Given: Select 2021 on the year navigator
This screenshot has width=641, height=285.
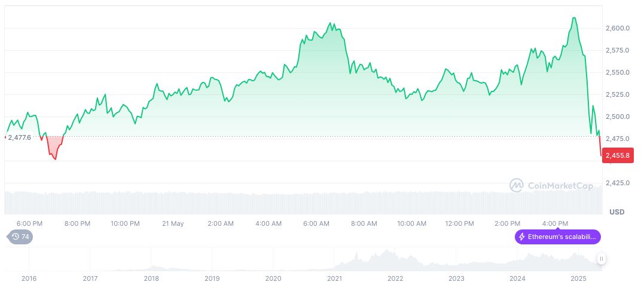Looking at the screenshot, I should (x=334, y=278).
